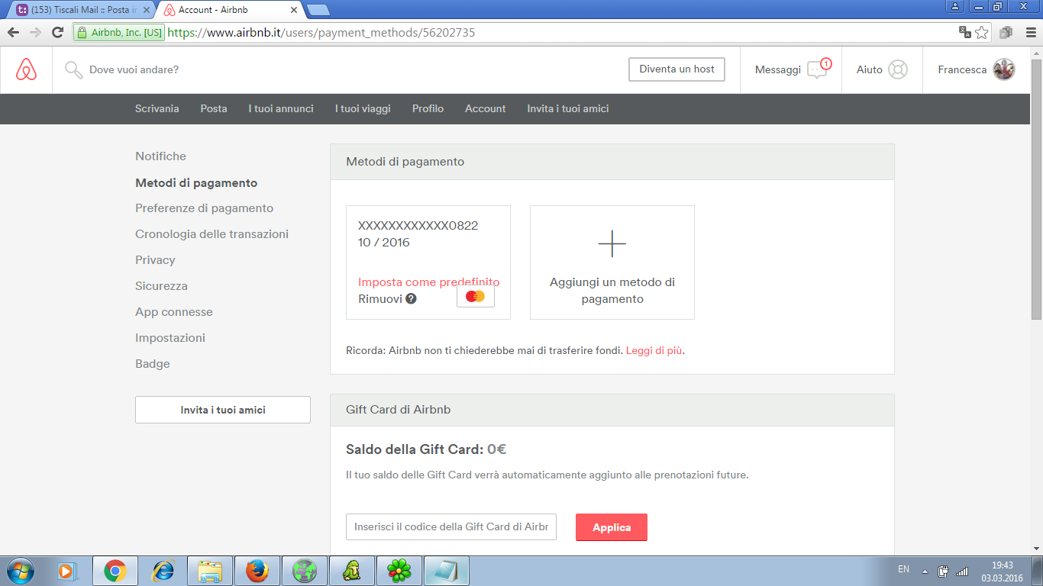Open Profilo in navigation bar
1043x586 pixels.
[x=428, y=108]
